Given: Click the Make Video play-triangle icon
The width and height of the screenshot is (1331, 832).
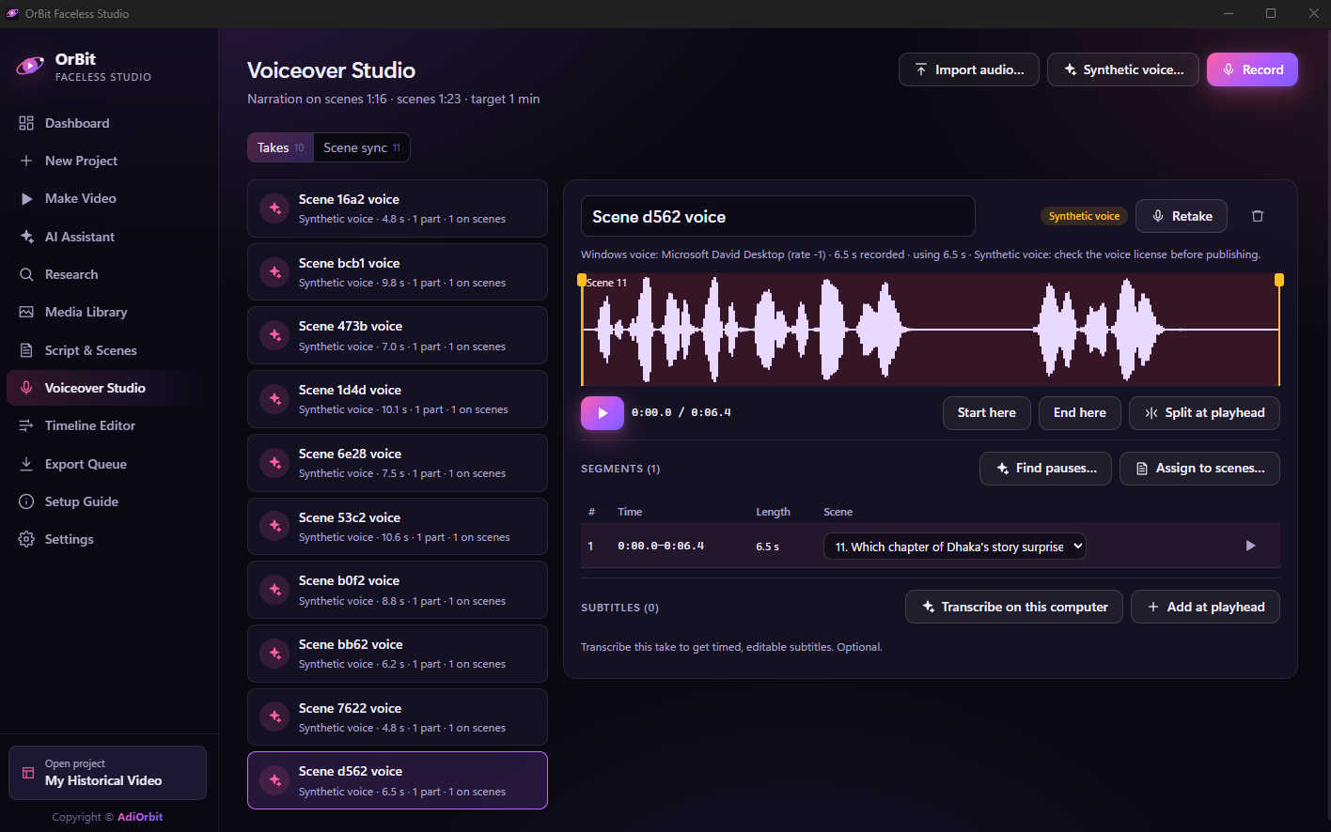Looking at the screenshot, I should pyautogui.click(x=26, y=198).
